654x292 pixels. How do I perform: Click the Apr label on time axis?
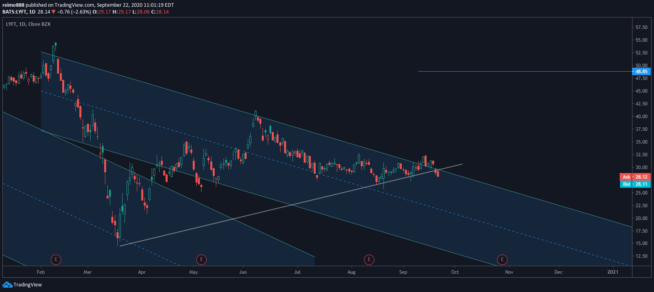[x=142, y=272]
